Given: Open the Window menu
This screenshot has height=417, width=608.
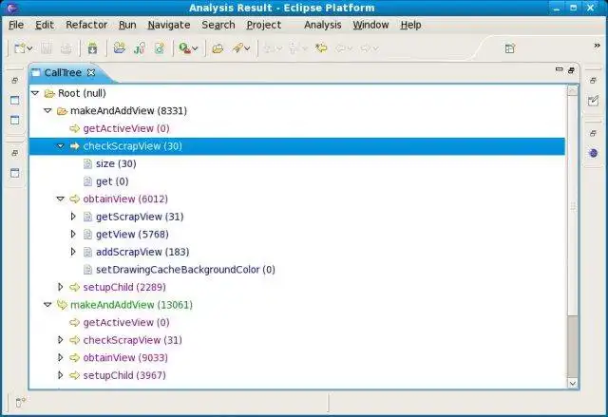Looking at the screenshot, I should pos(370,25).
